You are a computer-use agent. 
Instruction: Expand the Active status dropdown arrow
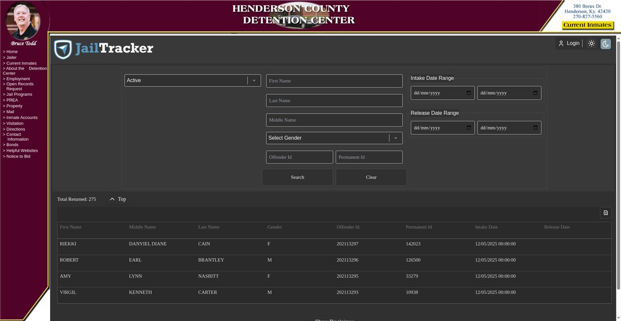click(x=254, y=80)
